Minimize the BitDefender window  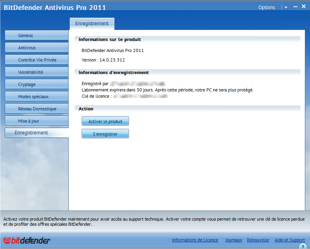295,7
